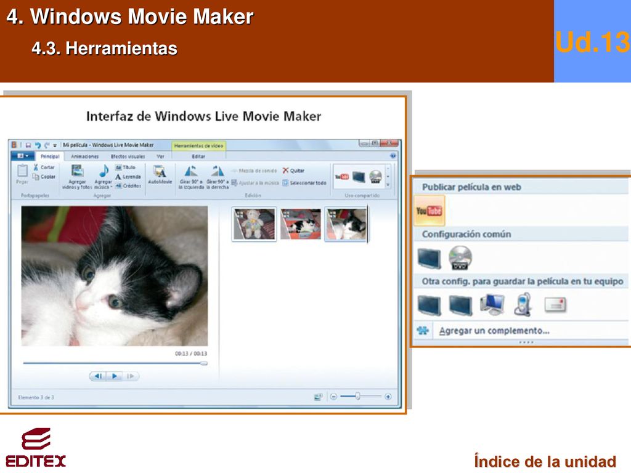Launch the AutoMovie tool

tap(160, 174)
